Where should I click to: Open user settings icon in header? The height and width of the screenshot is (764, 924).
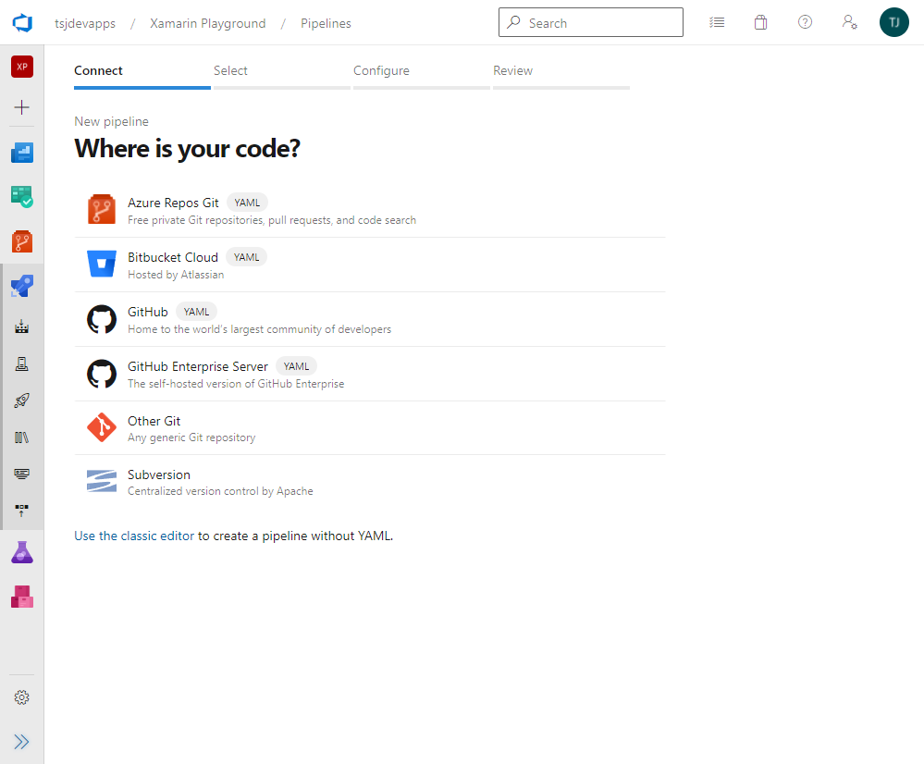[849, 23]
